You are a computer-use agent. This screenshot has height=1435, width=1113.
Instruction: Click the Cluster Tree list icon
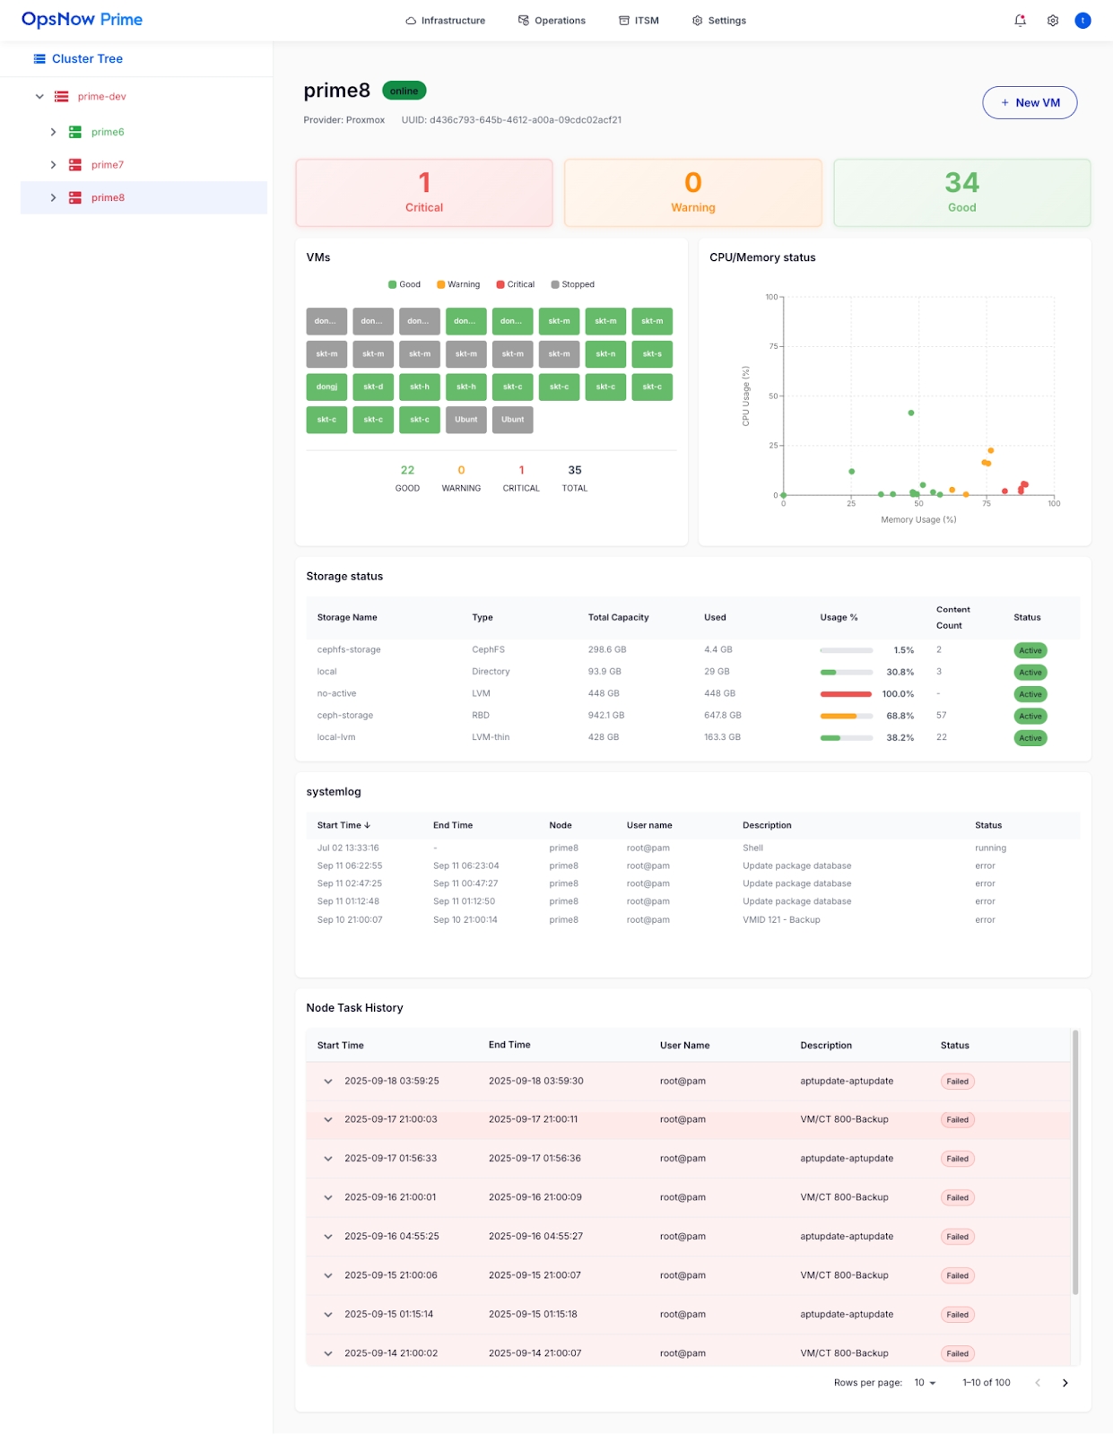pos(39,59)
